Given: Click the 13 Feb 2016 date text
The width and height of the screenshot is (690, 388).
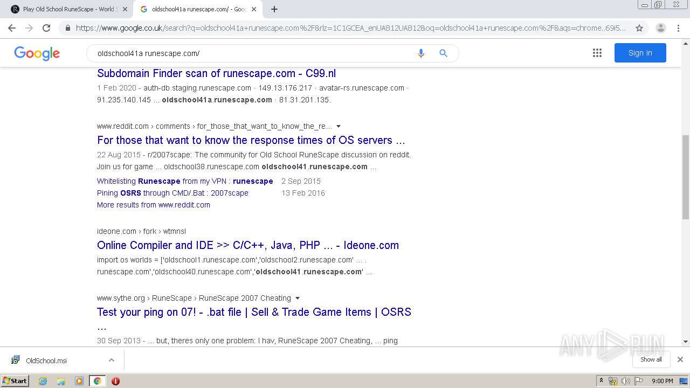Looking at the screenshot, I should pyautogui.click(x=303, y=193).
